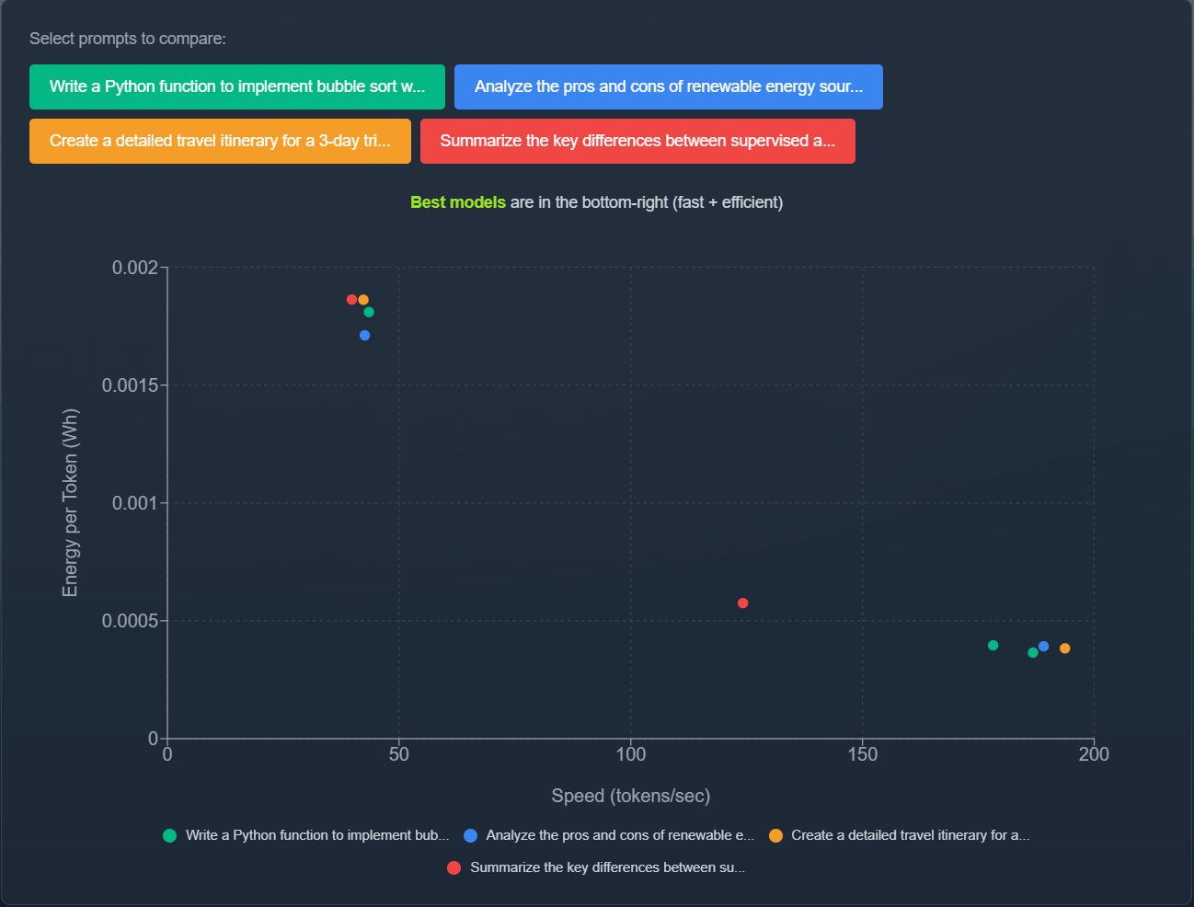
Task: Click the "Best models" highlighted text
Action: tap(458, 201)
